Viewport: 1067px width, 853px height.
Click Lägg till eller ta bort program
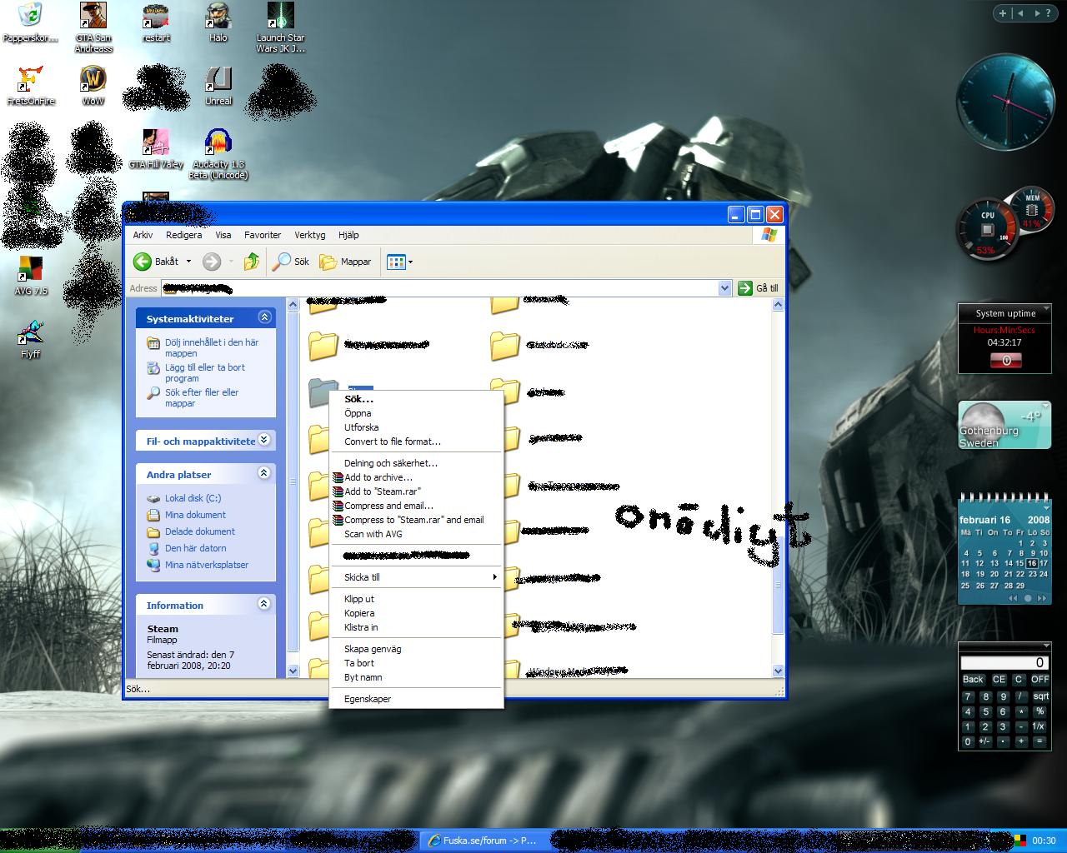click(205, 372)
